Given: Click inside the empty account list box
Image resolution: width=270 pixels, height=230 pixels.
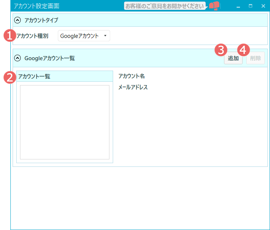Looking at the screenshot, I should pyautogui.click(x=65, y=122).
